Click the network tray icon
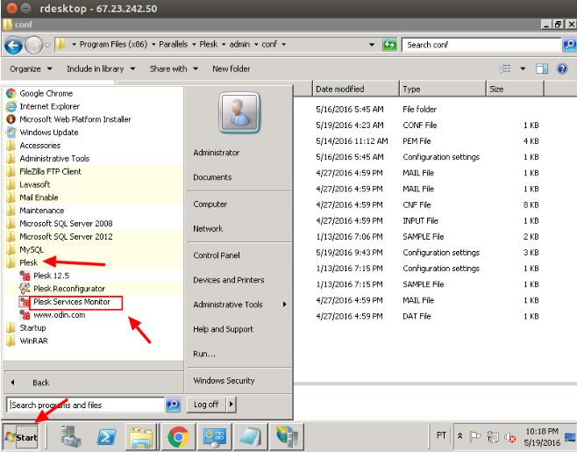The width and height of the screenshot is (577, 452). click(x=492, y=437)
